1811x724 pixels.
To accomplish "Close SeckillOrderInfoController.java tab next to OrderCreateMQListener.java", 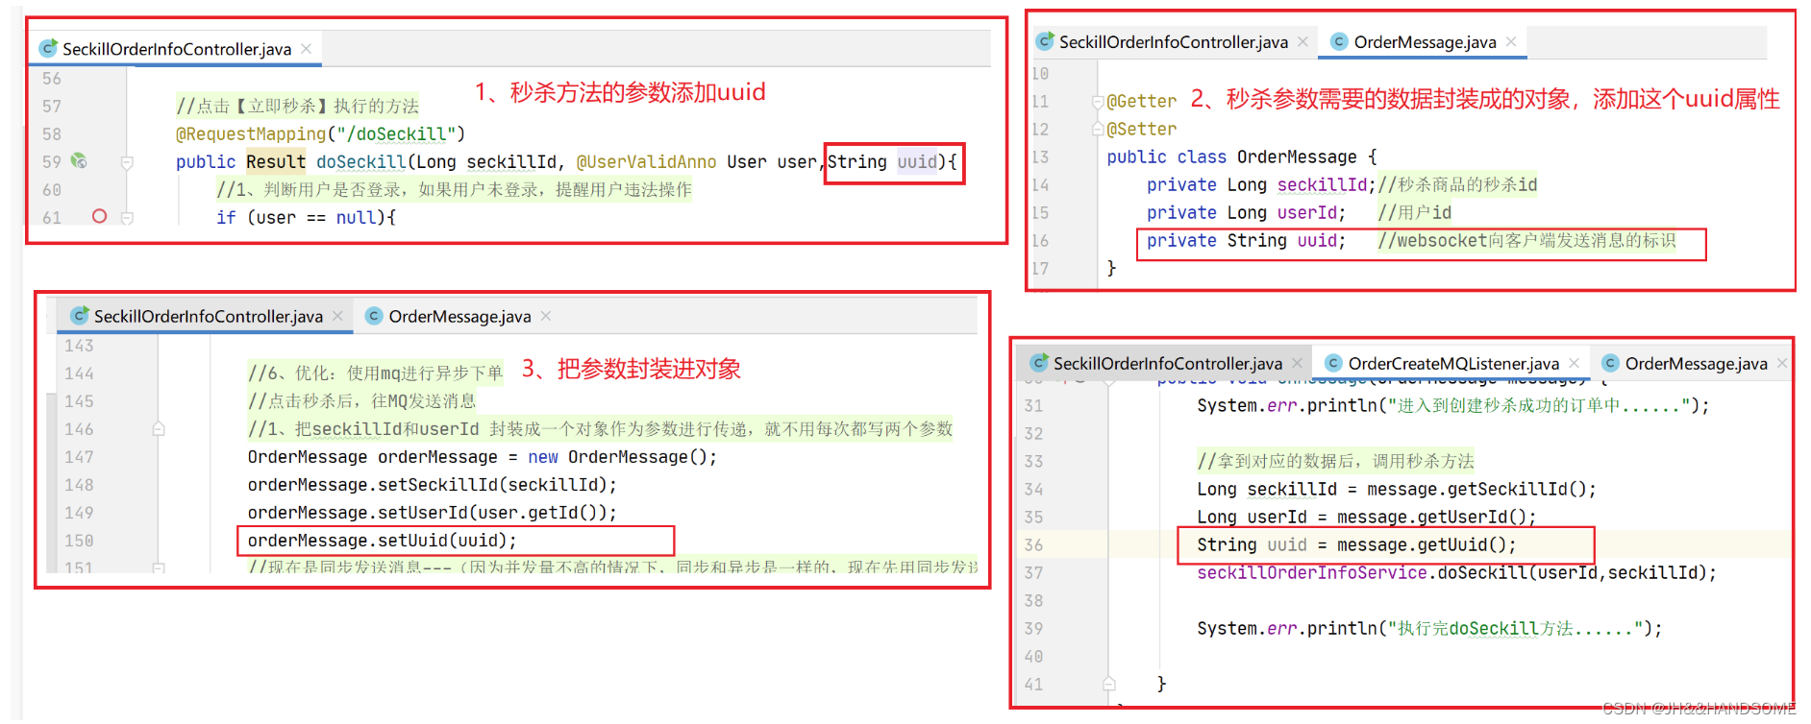I will click(x=1297, y=363).
